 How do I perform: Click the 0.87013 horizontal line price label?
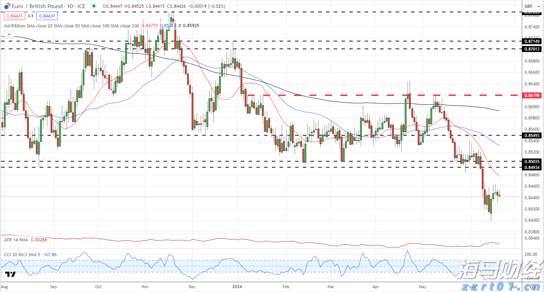(532, 49)
